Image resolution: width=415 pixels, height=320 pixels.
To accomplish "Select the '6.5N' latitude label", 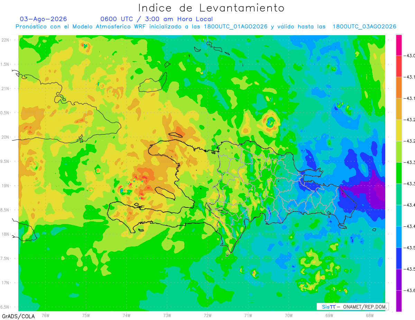I will (5, 307).
